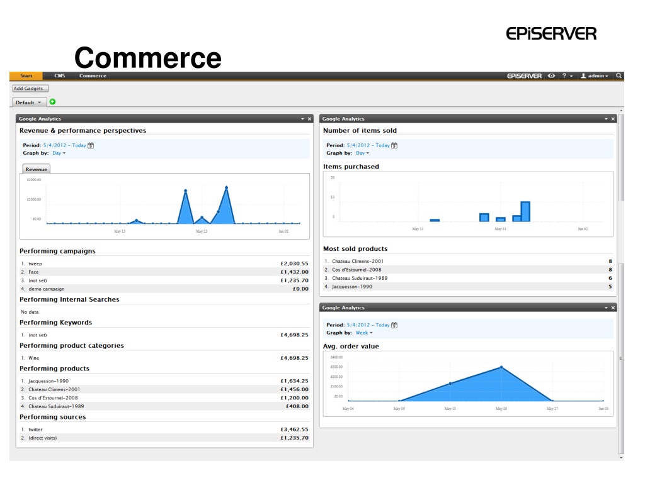Select the demo campaign row
645x483 pixels.
point(164,289)
